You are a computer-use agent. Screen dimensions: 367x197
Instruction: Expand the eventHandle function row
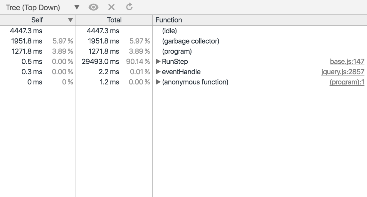click(158, 72)
